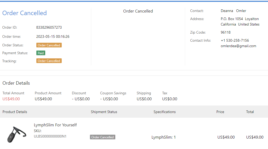The width and height of the screenshot is (268, 149).
Task: Click the LymphSlim product thumbnail image
Action: (16, 134)
